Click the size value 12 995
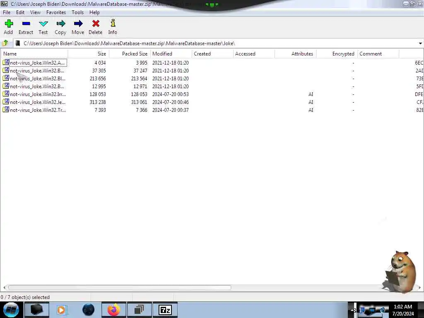 click(x=99, y=86)
